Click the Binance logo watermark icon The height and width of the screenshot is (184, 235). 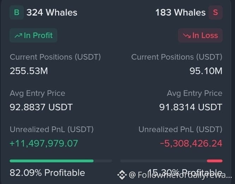click(122, 175)
